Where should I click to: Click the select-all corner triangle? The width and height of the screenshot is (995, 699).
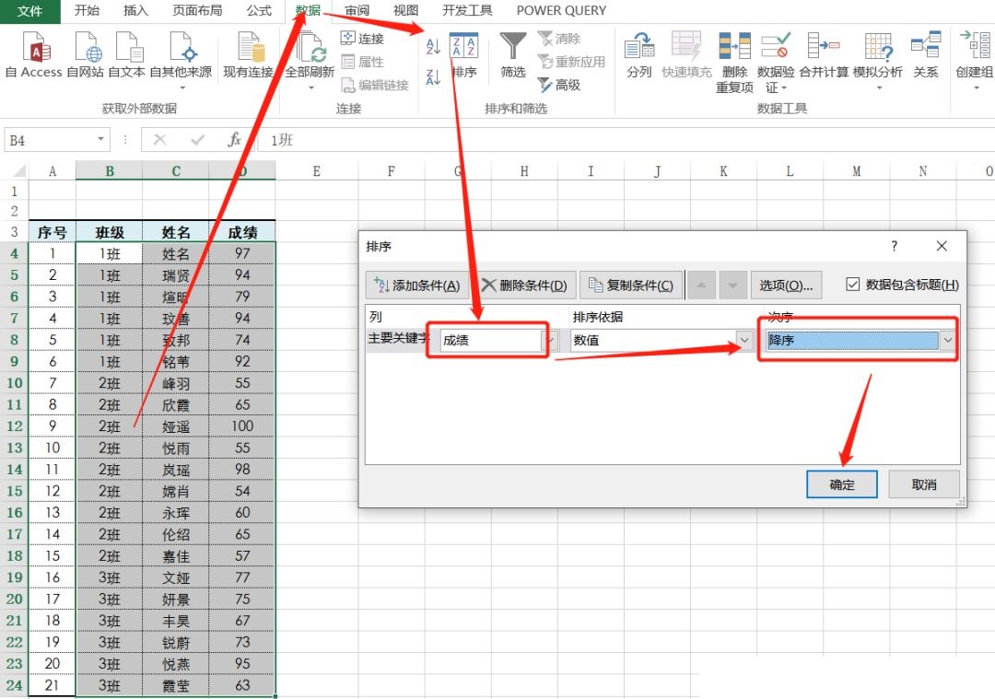coord(18,171)
